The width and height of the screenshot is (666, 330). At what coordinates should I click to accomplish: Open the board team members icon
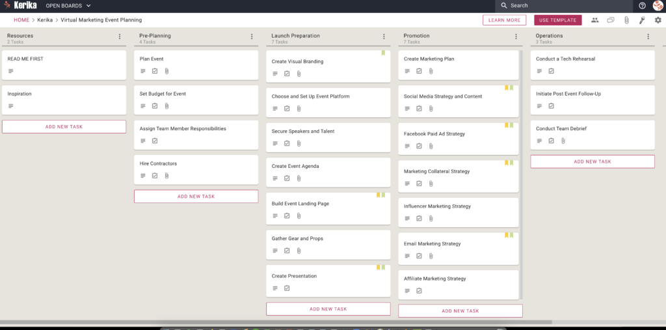594,20
